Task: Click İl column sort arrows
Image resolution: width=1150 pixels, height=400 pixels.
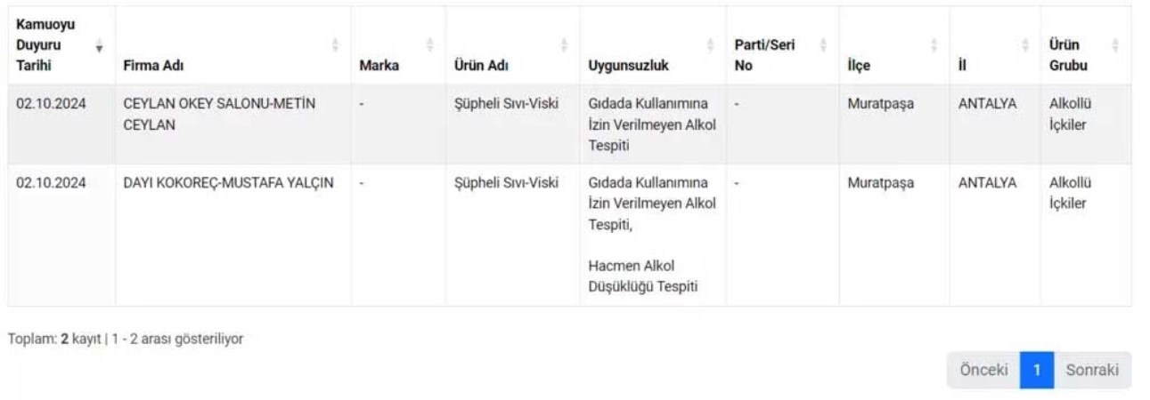Action: coord(1024,44)
